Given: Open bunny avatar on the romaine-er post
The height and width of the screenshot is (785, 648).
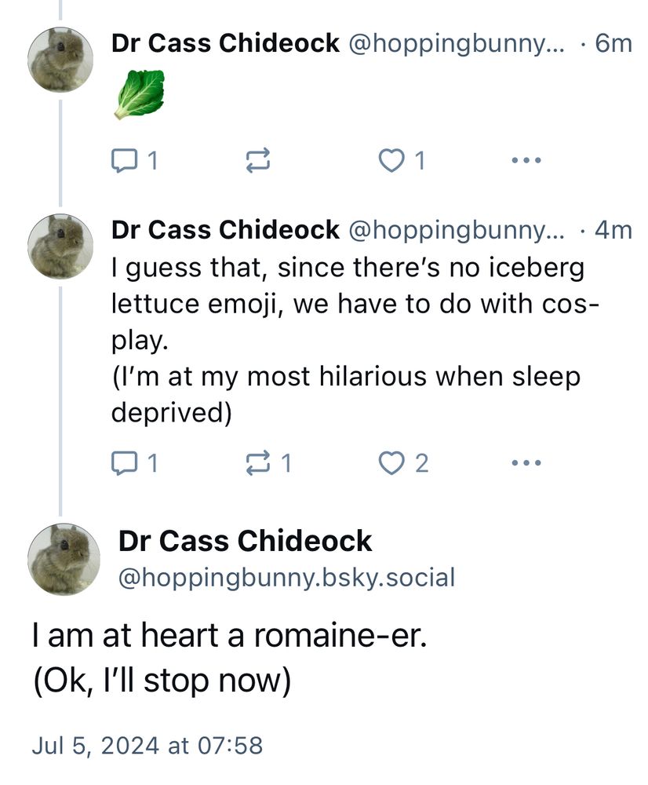Looking at the screenshot, I should click(64, 558).
